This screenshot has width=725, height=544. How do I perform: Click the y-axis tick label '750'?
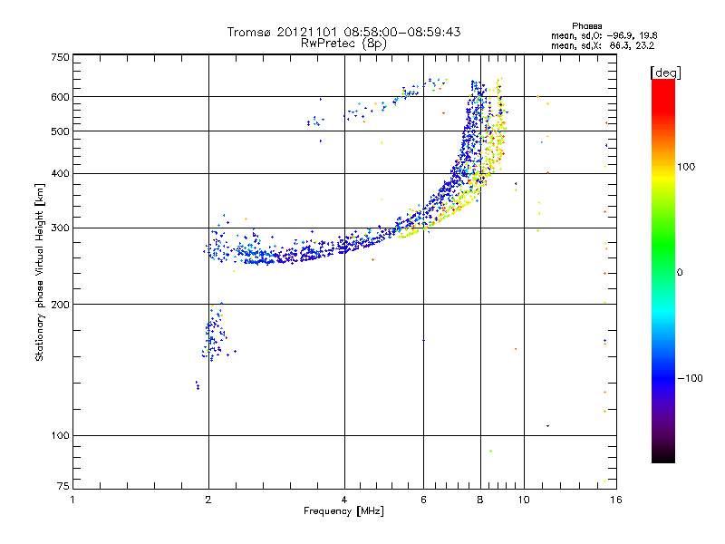(x=60, y=57)
